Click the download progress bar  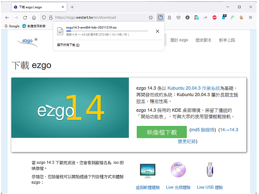[107, 31]
